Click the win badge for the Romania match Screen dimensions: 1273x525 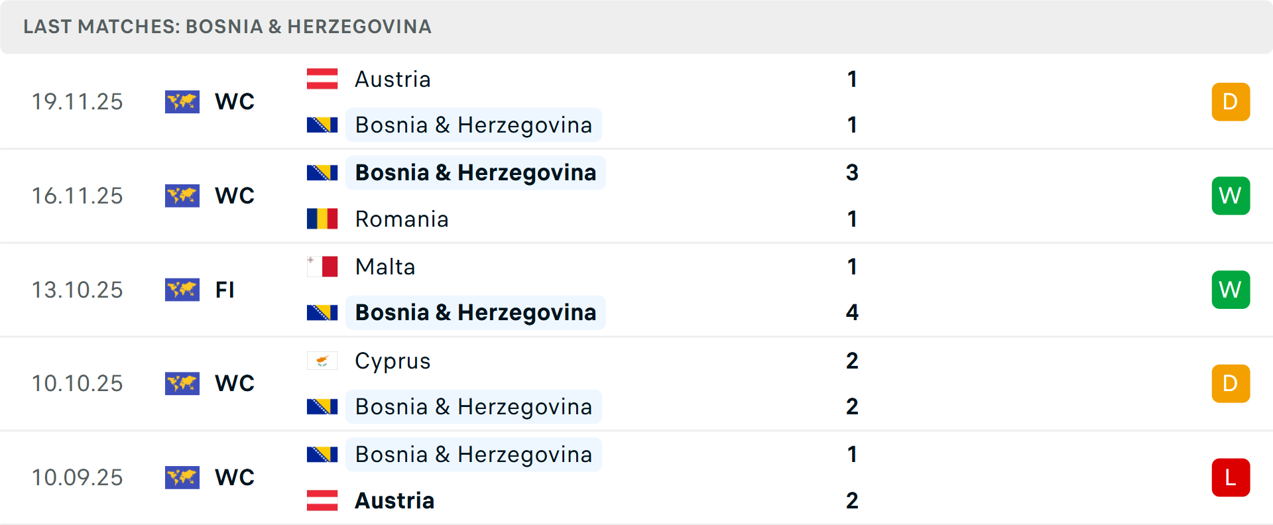[x=1231, y=196]
